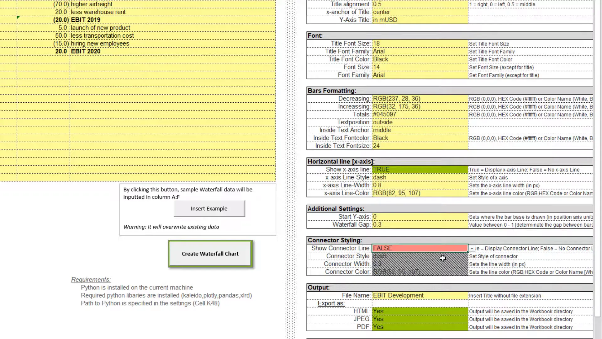Select the Start Y-axis cell showing 0
The width and height of the screenshot is (602, 339).
(x=419, y=217)
